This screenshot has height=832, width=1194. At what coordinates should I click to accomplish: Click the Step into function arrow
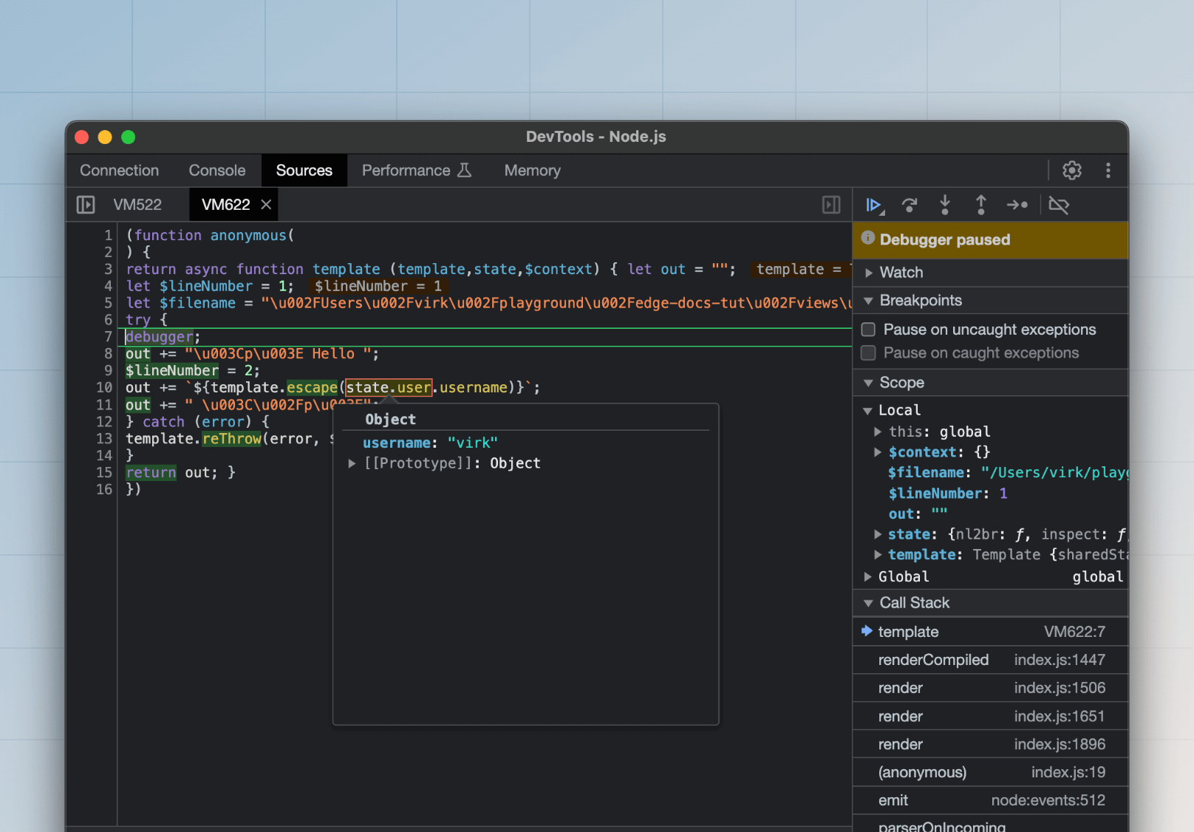(945, 205)
